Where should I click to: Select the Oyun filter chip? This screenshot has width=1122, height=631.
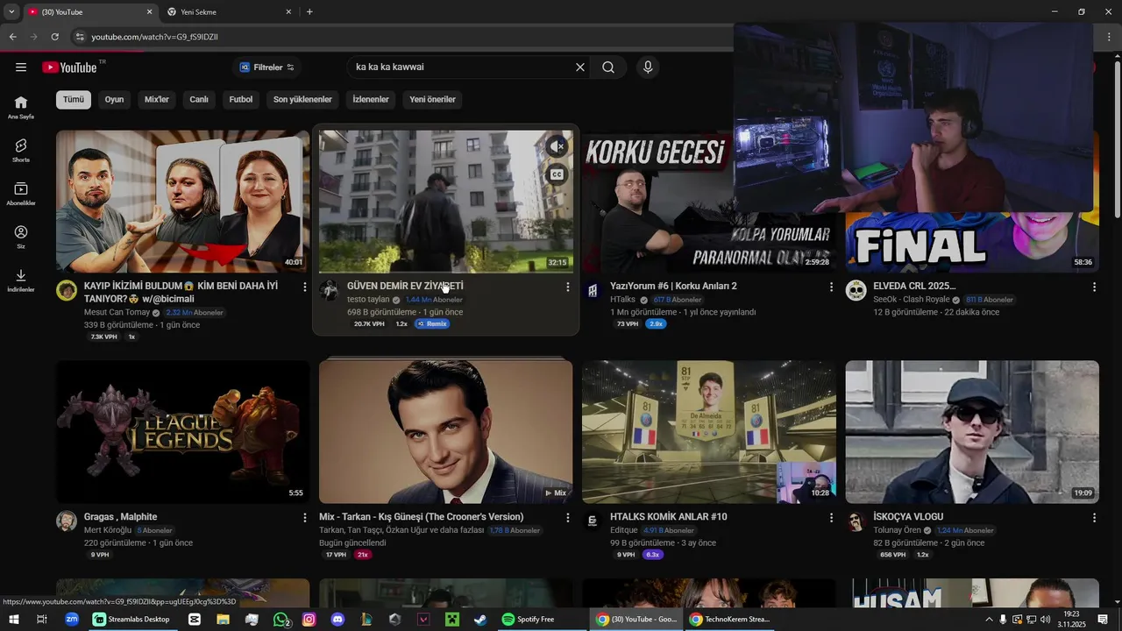[114, 99]
